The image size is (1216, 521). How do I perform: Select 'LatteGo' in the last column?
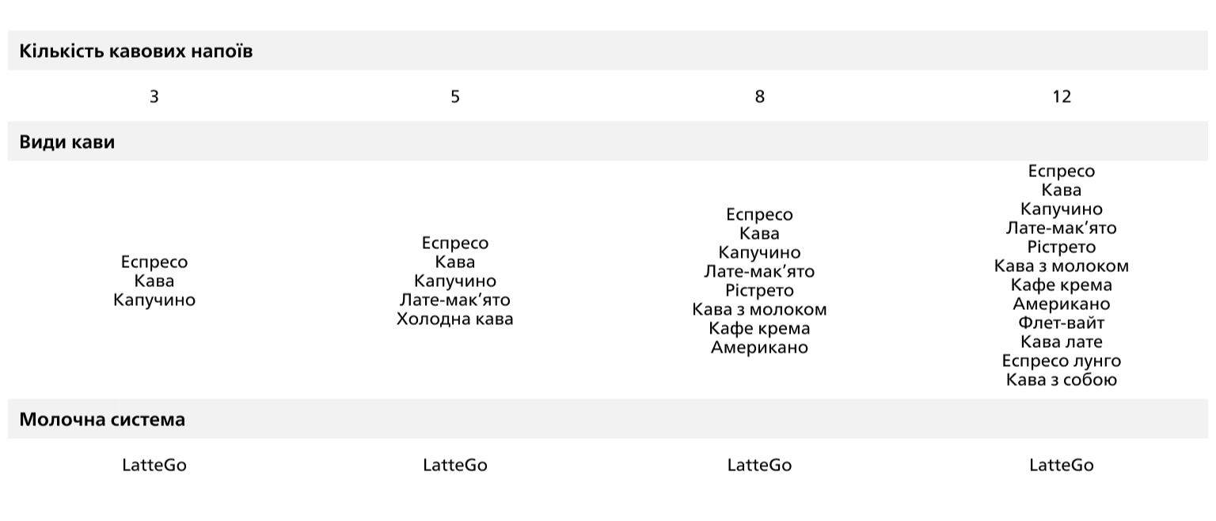tap(1062, 465)
